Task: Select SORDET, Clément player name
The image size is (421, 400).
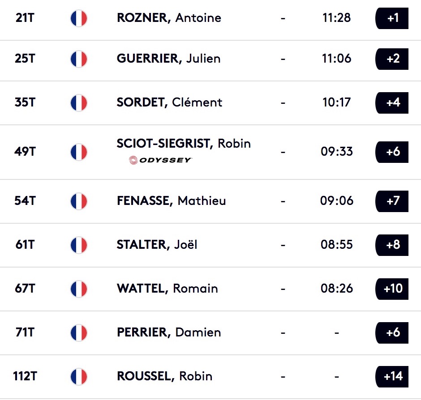Action: point(169,102)
